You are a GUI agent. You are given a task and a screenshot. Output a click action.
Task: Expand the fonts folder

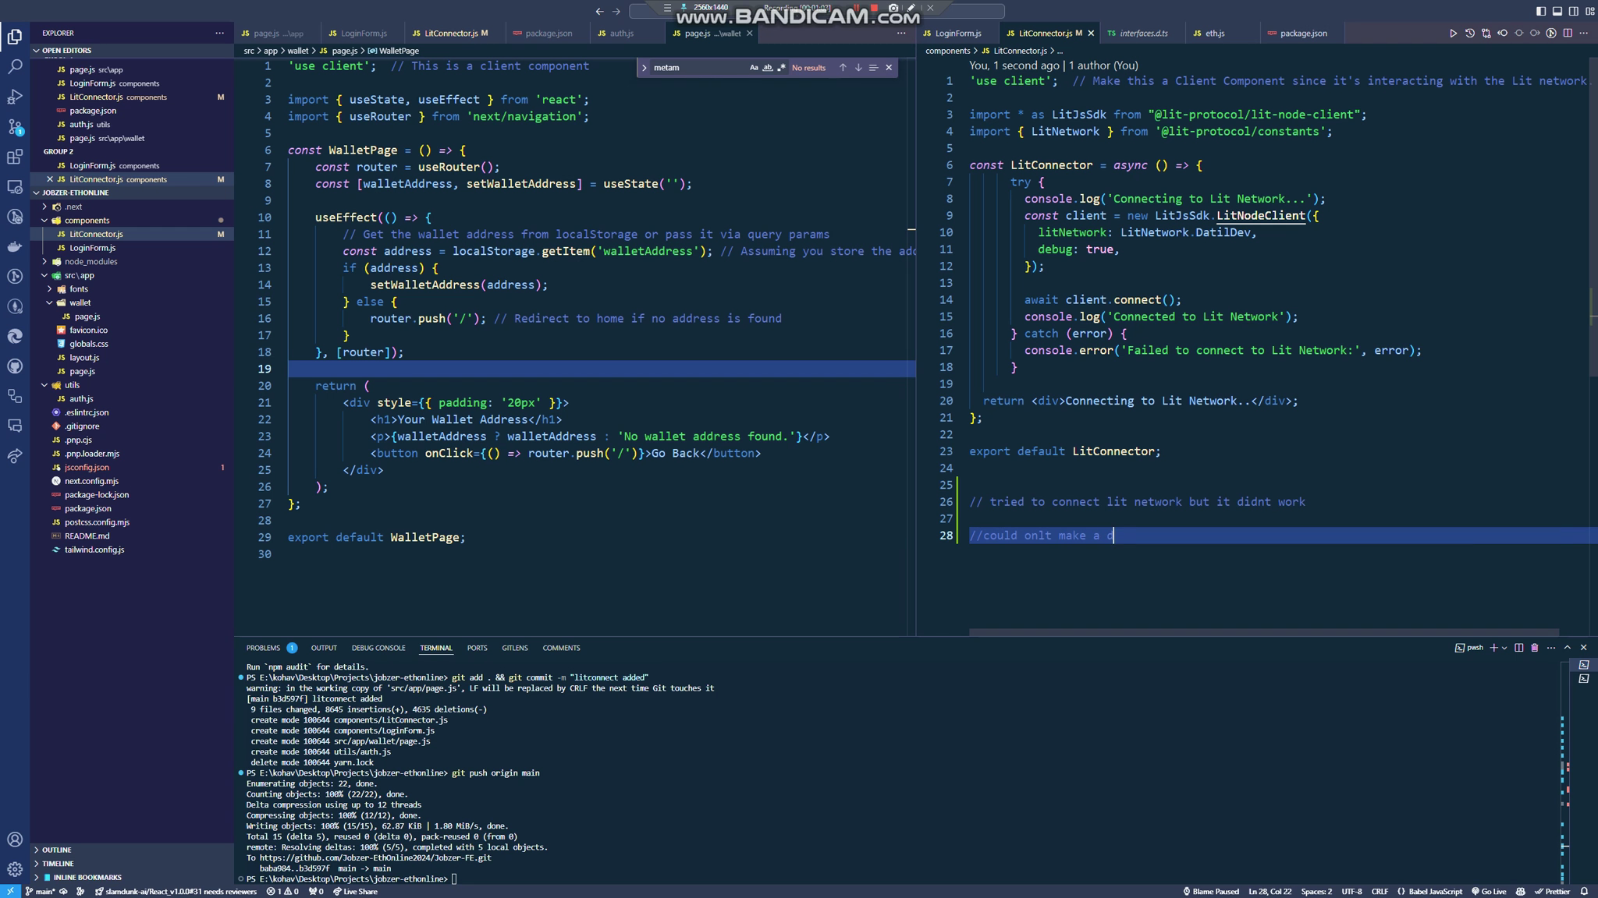pos(49,289)
